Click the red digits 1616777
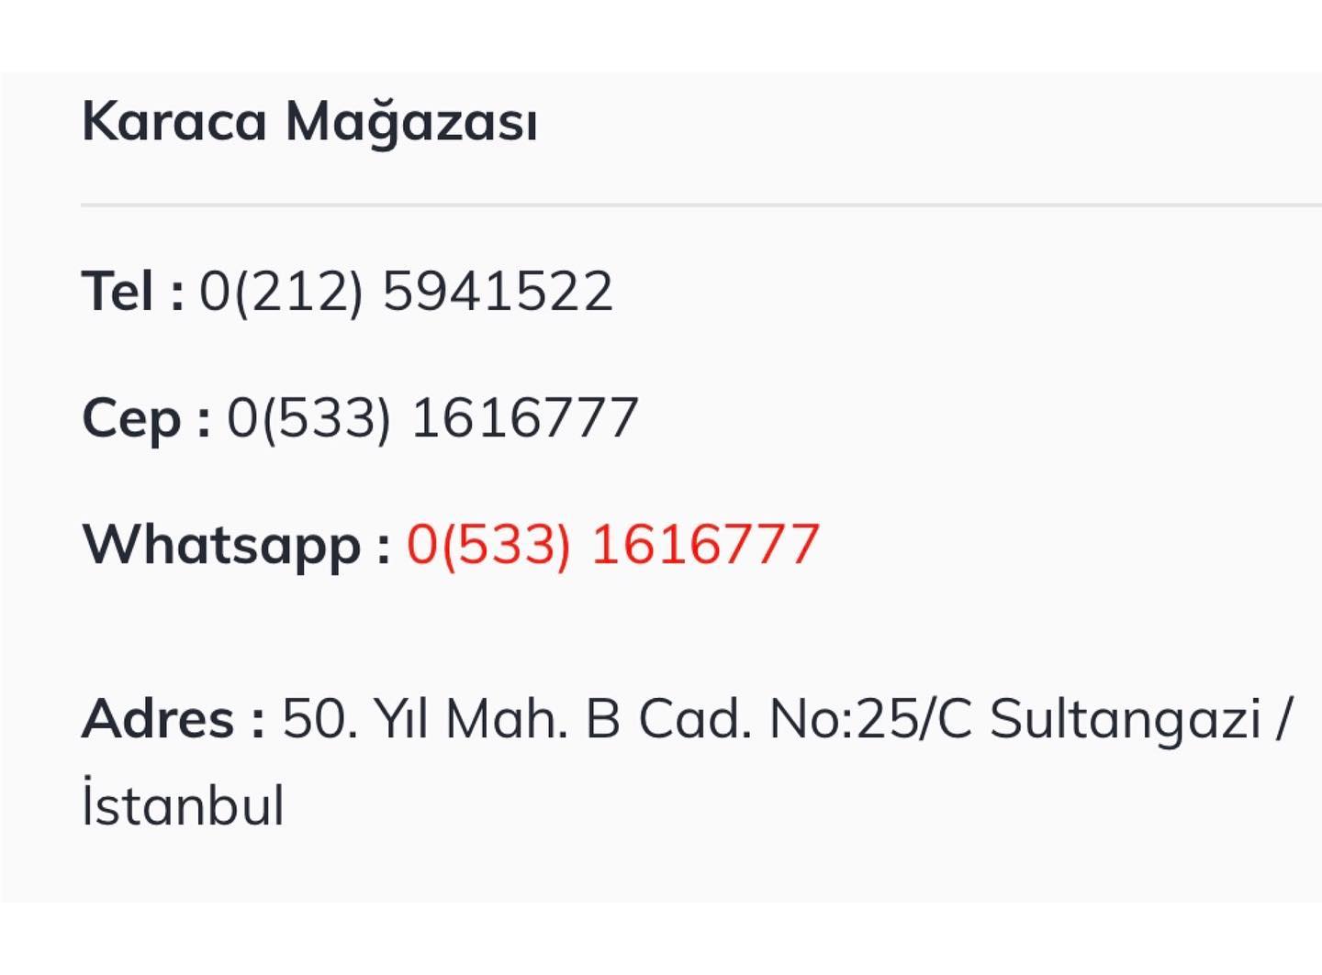 click(x=705, y=543)
